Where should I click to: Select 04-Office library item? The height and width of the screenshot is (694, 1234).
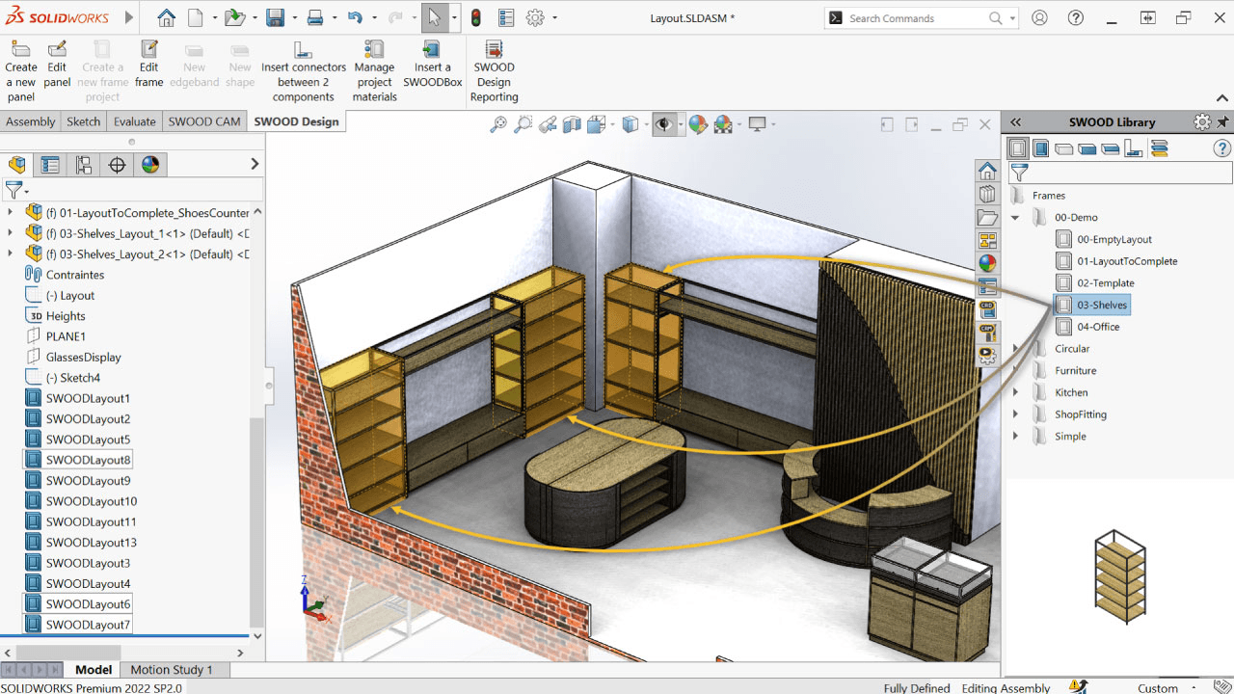(1098, 327)
